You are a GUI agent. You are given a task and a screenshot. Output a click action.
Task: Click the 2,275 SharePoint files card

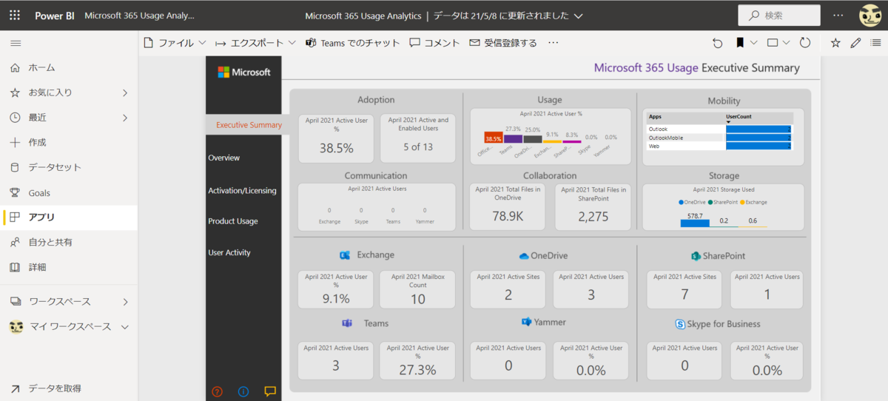pyautogui.click(x=592, y=206)
